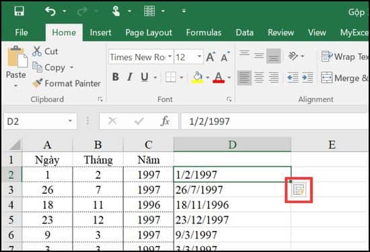Click the Merge & Center button
The height and width of the screenshot is (252, 370).
344,78
